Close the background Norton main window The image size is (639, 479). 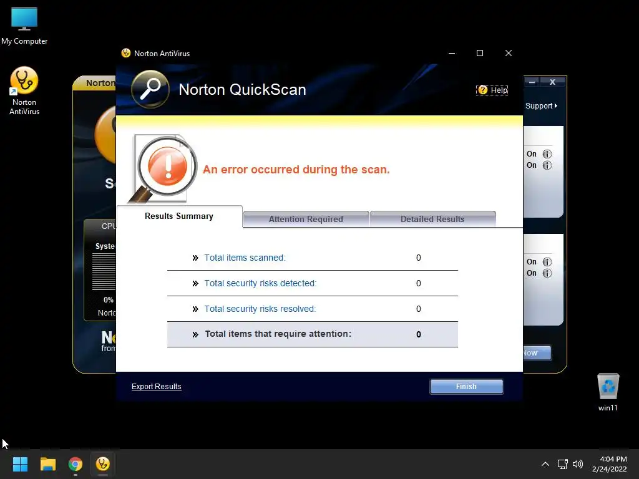[x=552, y=82]
